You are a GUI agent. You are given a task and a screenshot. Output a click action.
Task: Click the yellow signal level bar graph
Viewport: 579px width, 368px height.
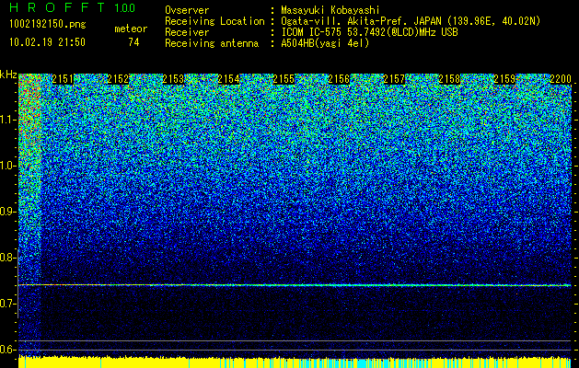pos(295,362)
